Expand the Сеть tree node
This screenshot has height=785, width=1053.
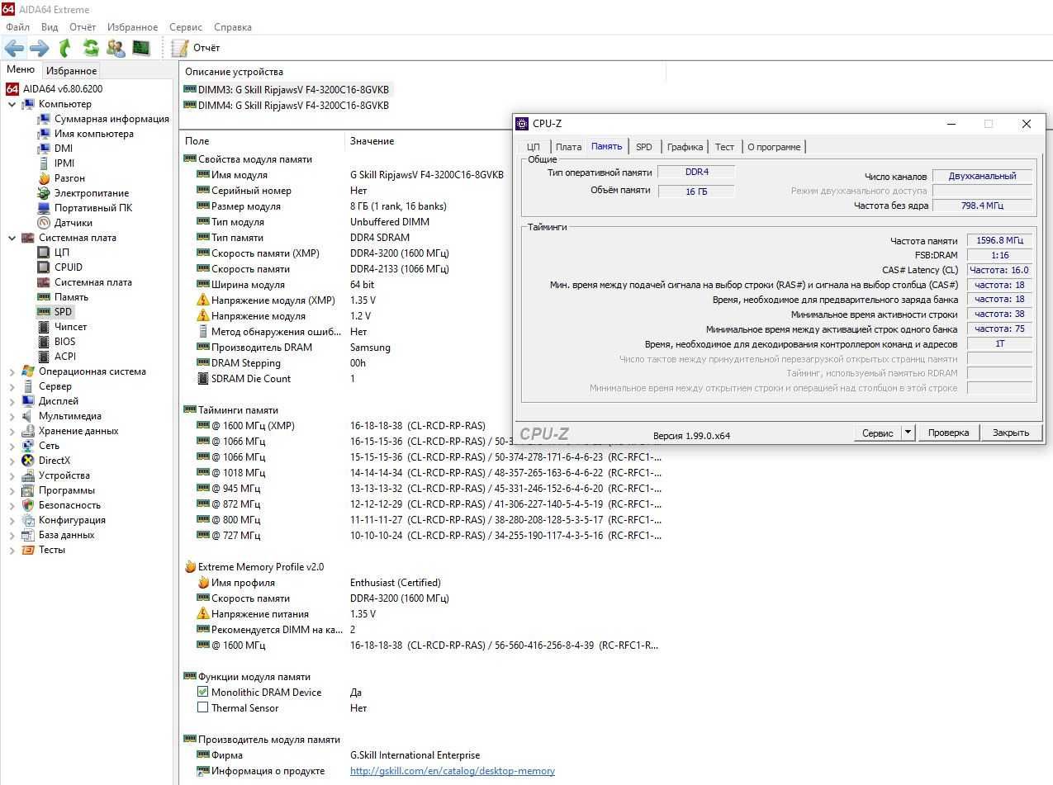tap(12, 446)
